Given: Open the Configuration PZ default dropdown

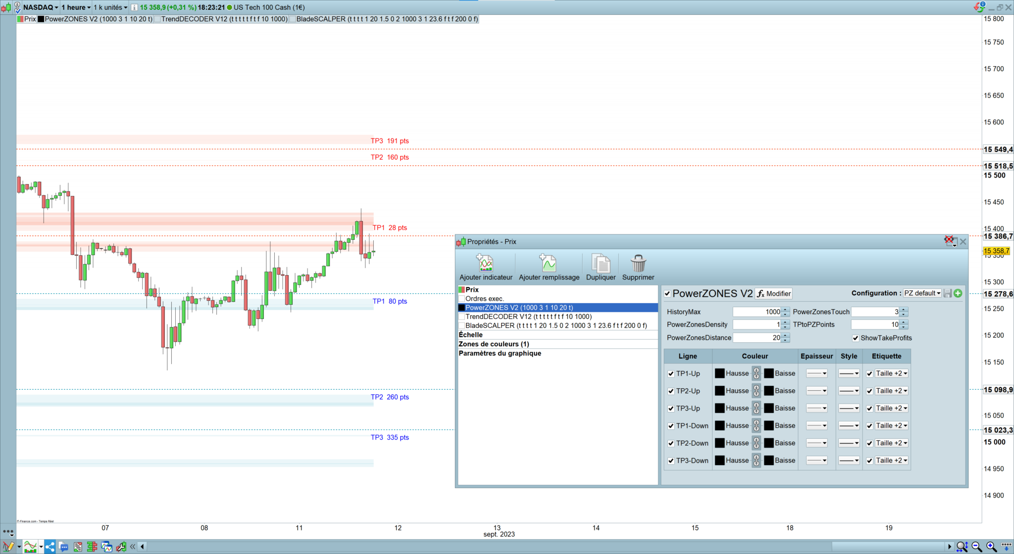Looking at the screenshot, I should tap(922, 293).
